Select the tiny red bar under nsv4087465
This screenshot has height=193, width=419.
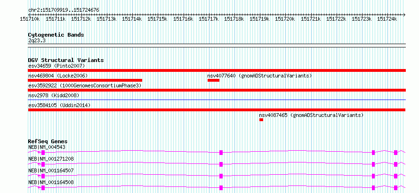pos(261,120)
